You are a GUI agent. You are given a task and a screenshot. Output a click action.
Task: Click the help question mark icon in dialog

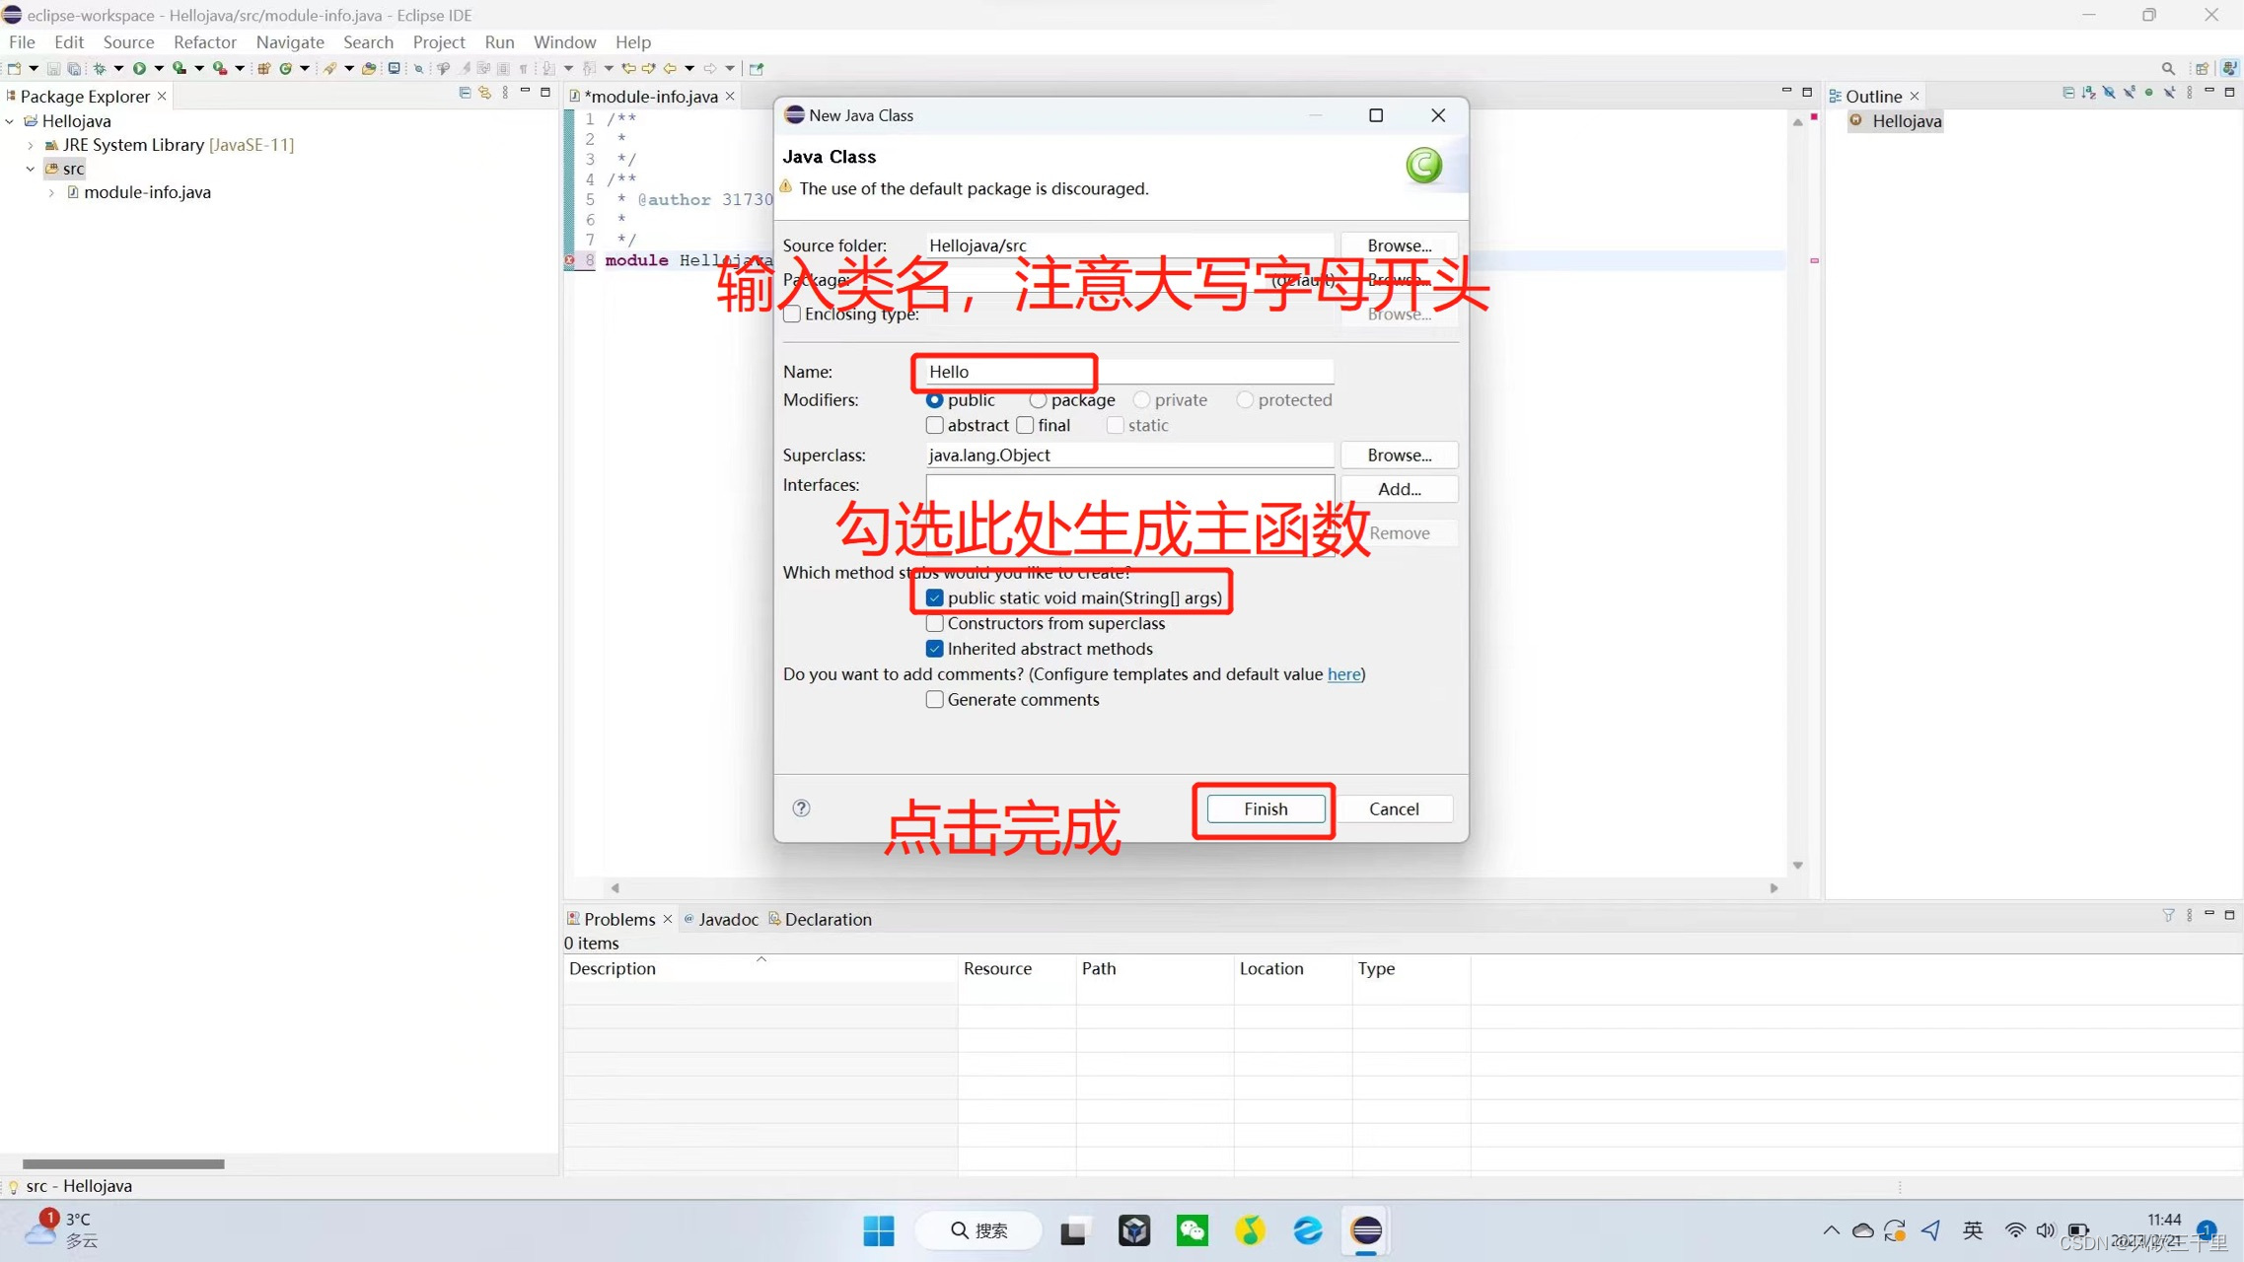click(x=801, y=808)
